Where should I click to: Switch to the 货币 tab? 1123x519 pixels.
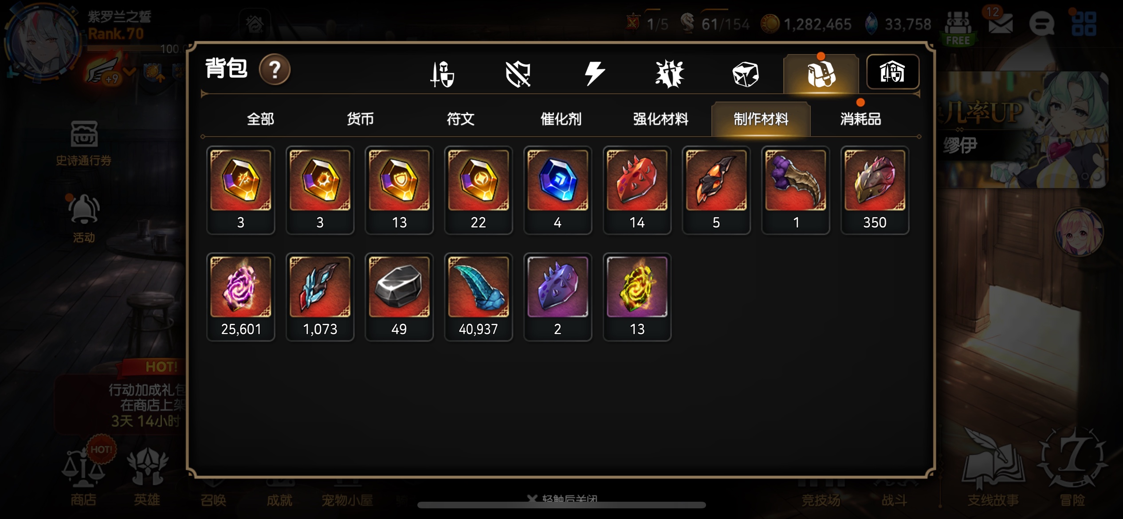(360, 119)
